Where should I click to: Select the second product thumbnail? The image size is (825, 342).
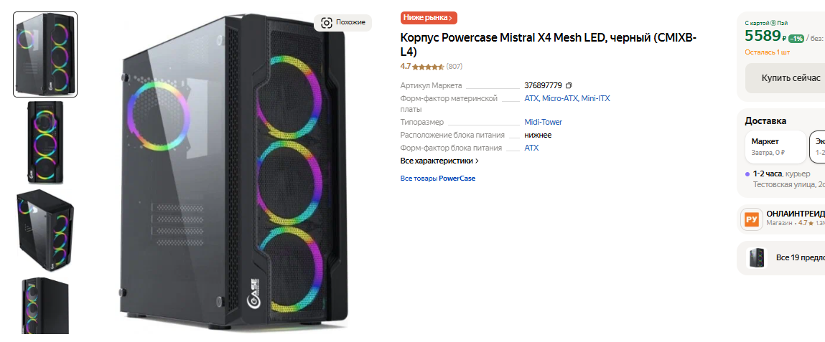[45, 141]
